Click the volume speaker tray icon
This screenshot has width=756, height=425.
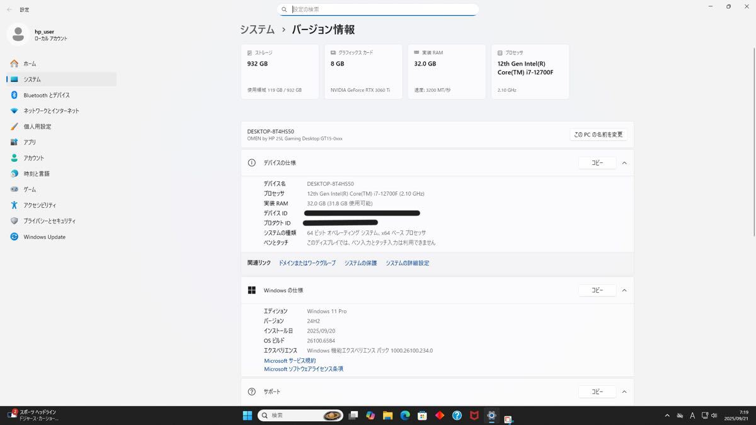point(714,416)
